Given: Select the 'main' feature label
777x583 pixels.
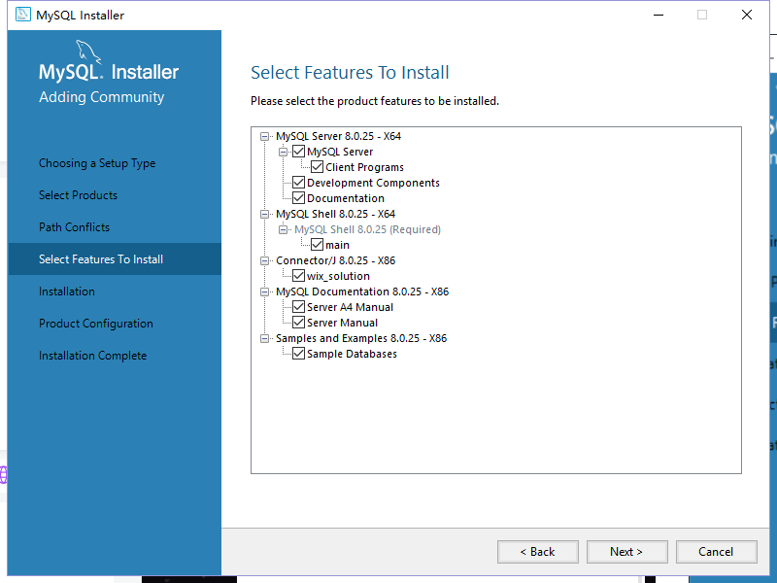Looking at the screenshot, I should pyautogui.click(x=337, y=245).
